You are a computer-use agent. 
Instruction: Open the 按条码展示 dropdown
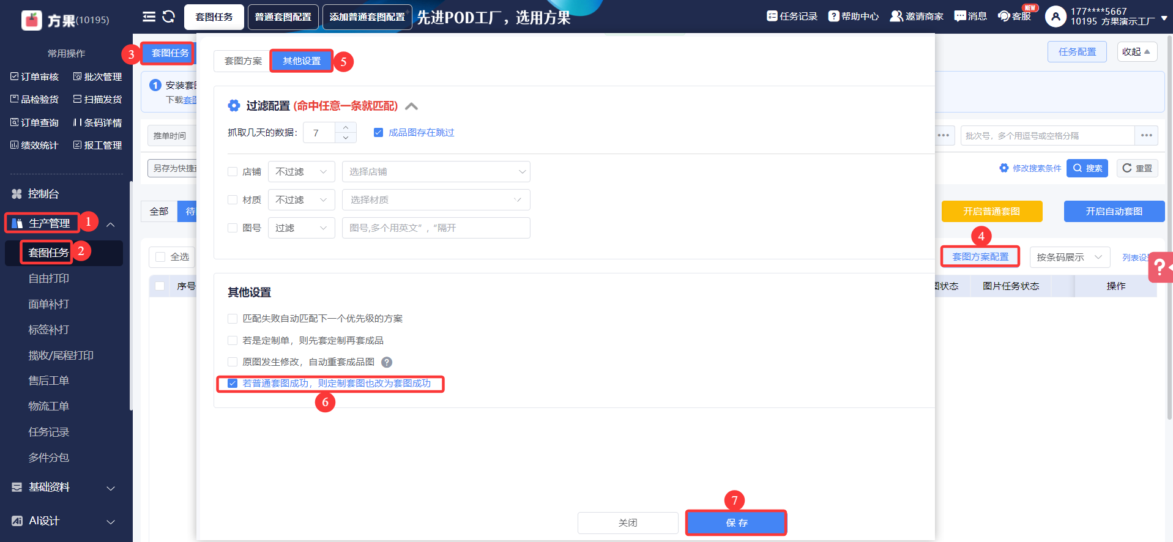coord(1070,258)
